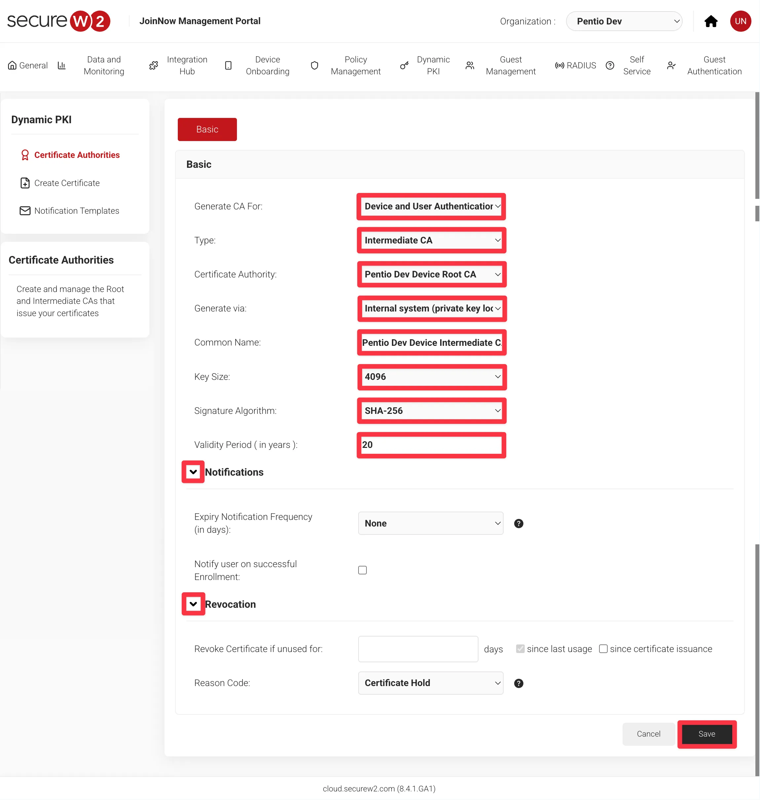Click the Device Onboarding device icon
Image resolution: width=760 pixels, height=800 pixels.
click(x=228, y=65)
